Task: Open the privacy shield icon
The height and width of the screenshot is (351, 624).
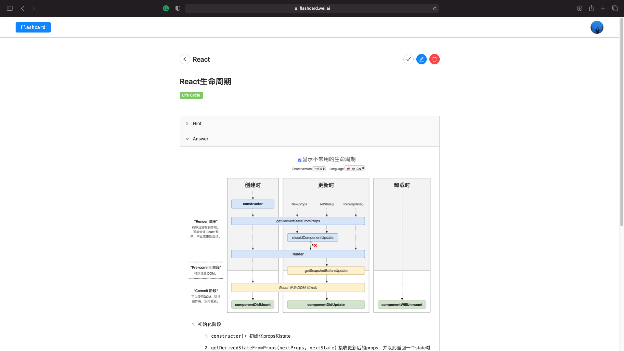Action: 178,8
